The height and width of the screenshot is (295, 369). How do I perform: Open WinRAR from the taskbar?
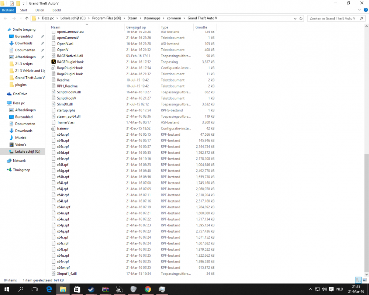click(x=106, y=289)
